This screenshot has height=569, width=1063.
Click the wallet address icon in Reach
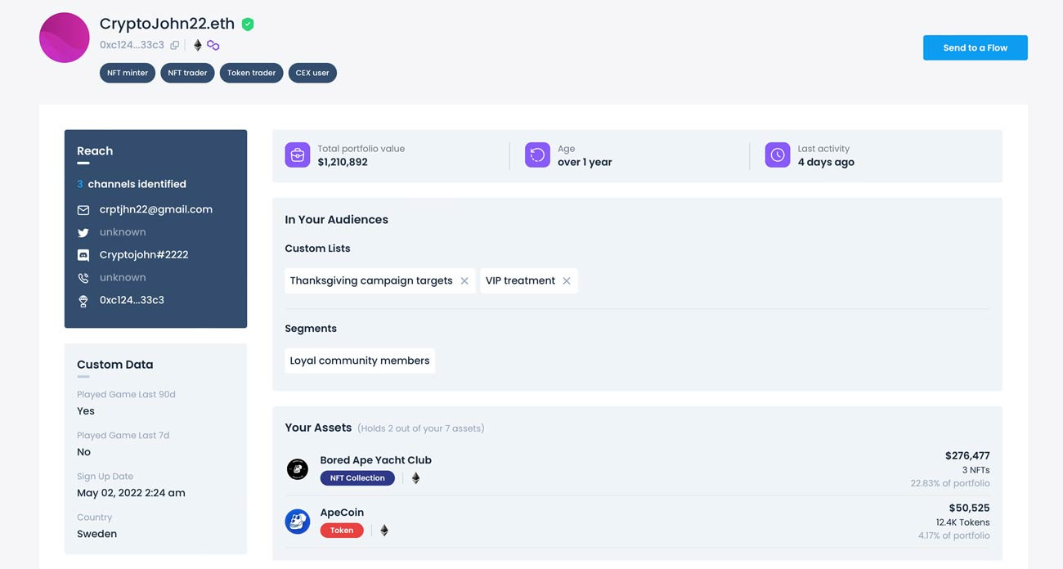click(x=83, y=301)
